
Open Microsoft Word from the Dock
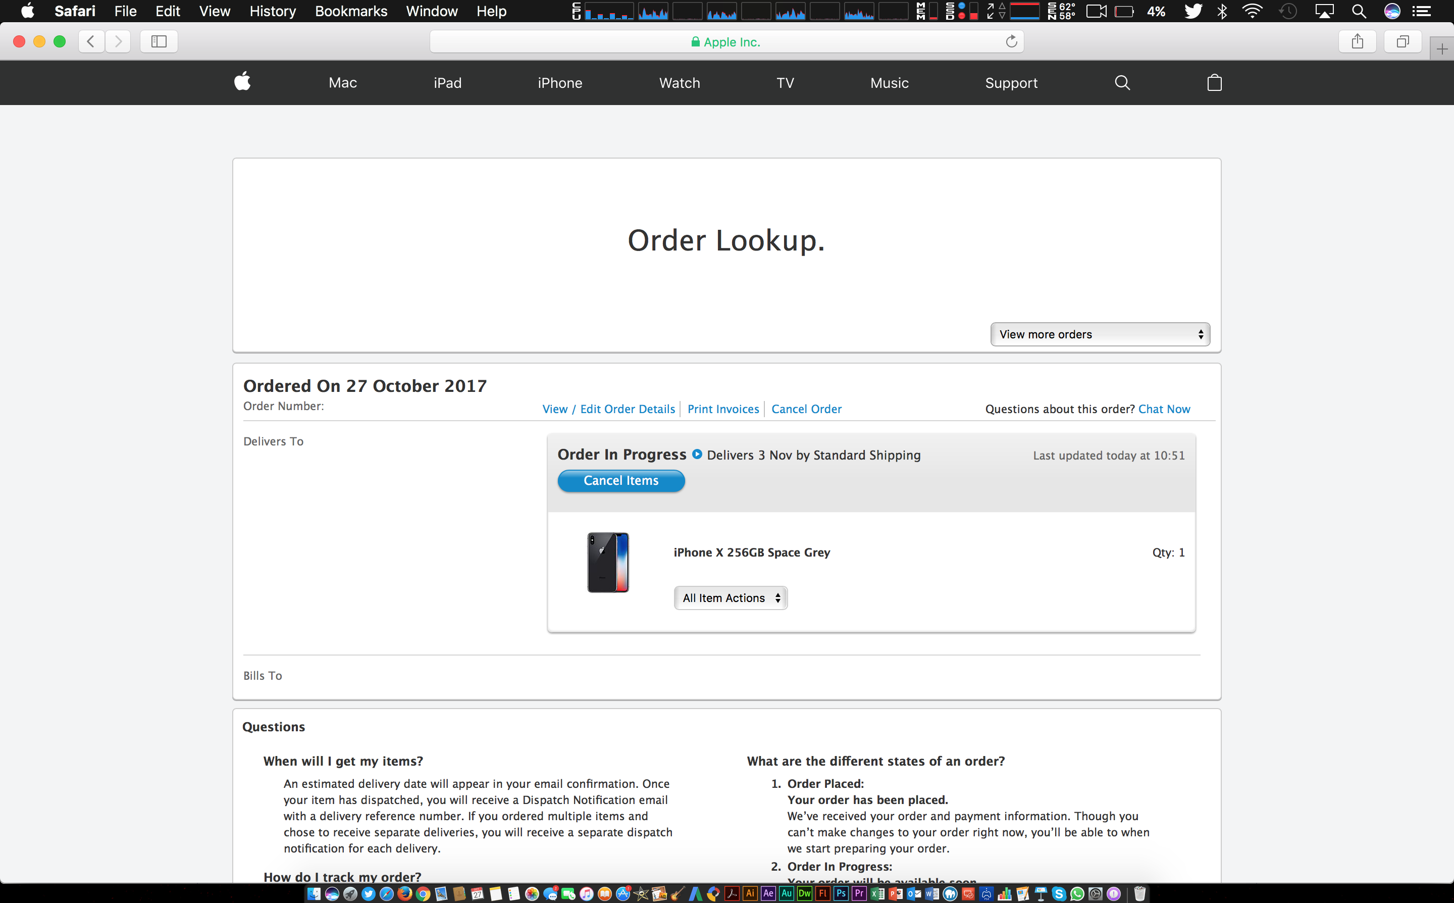(932, 893)
